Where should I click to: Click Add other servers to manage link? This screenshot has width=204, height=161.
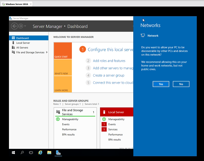[113, 68]
